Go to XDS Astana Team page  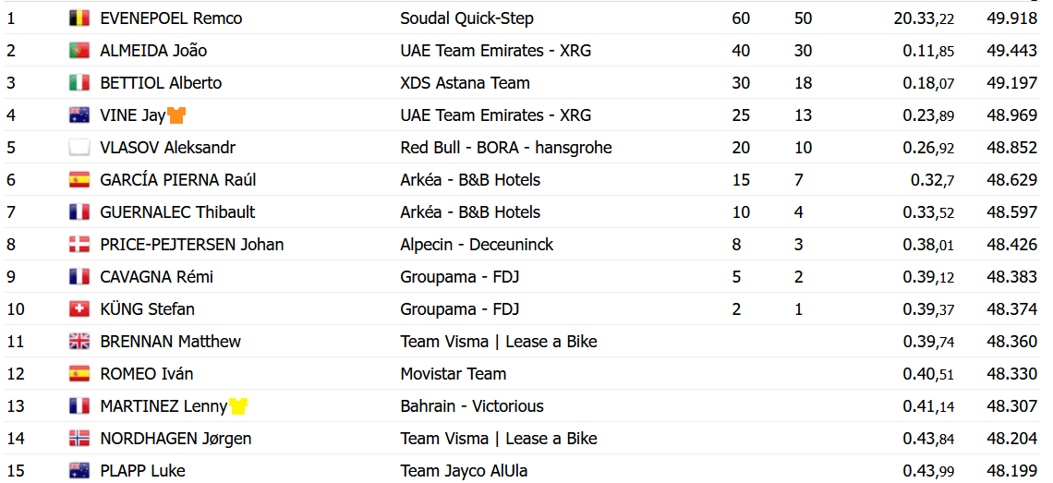click(x=465, y=83)
